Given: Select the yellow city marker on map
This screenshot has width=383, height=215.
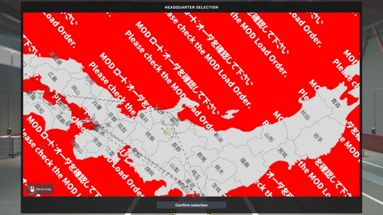Looking at the screenshot, I should [x=166, y=133].
